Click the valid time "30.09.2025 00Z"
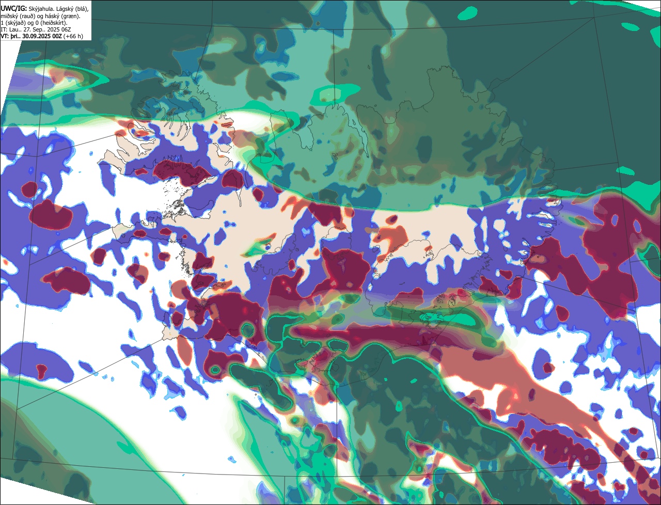The width and height of the screenshot is (661, 505). click(42, 37)
